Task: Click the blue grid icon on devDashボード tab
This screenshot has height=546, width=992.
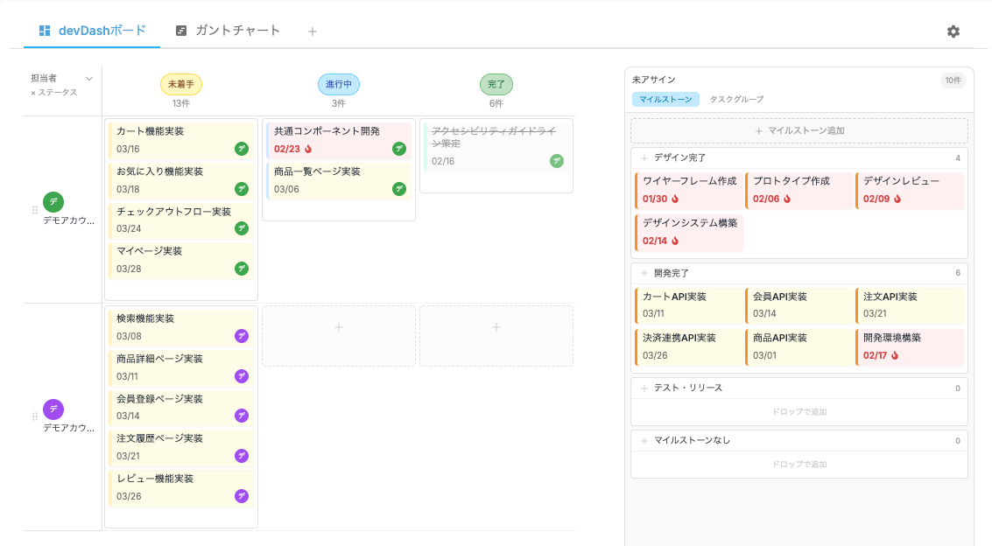Action: click(x=46, y=29)
